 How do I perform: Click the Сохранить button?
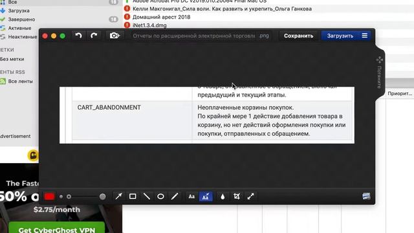[x=298, y=36]
